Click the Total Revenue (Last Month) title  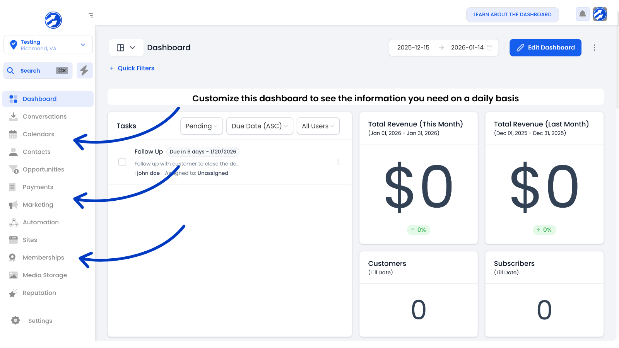[x=541, y=124]
